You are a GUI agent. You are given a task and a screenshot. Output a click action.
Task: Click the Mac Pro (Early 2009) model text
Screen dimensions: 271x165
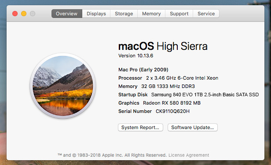143,70
